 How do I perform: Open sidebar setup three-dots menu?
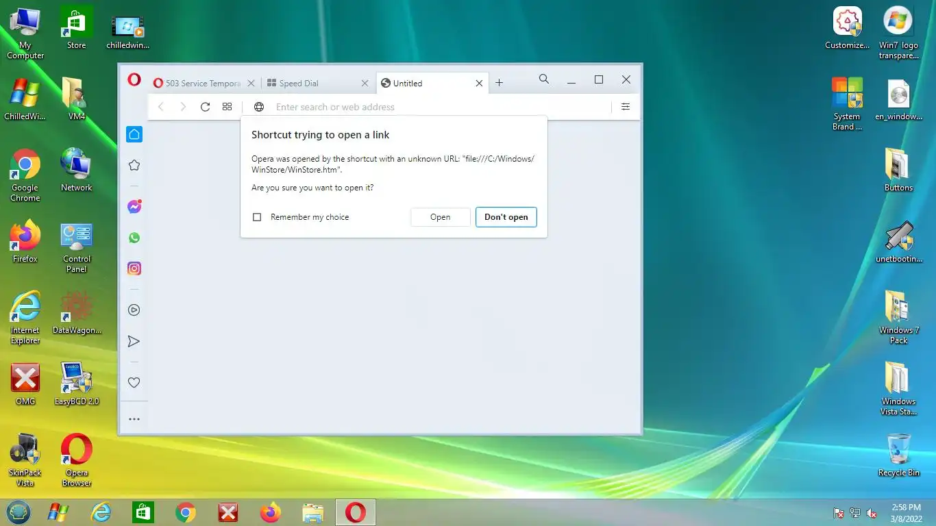click(134, 419)
